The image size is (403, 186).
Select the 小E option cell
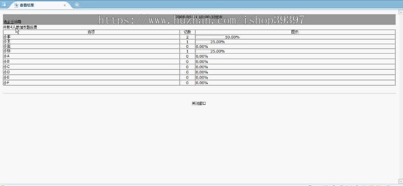tap(91, 77)
